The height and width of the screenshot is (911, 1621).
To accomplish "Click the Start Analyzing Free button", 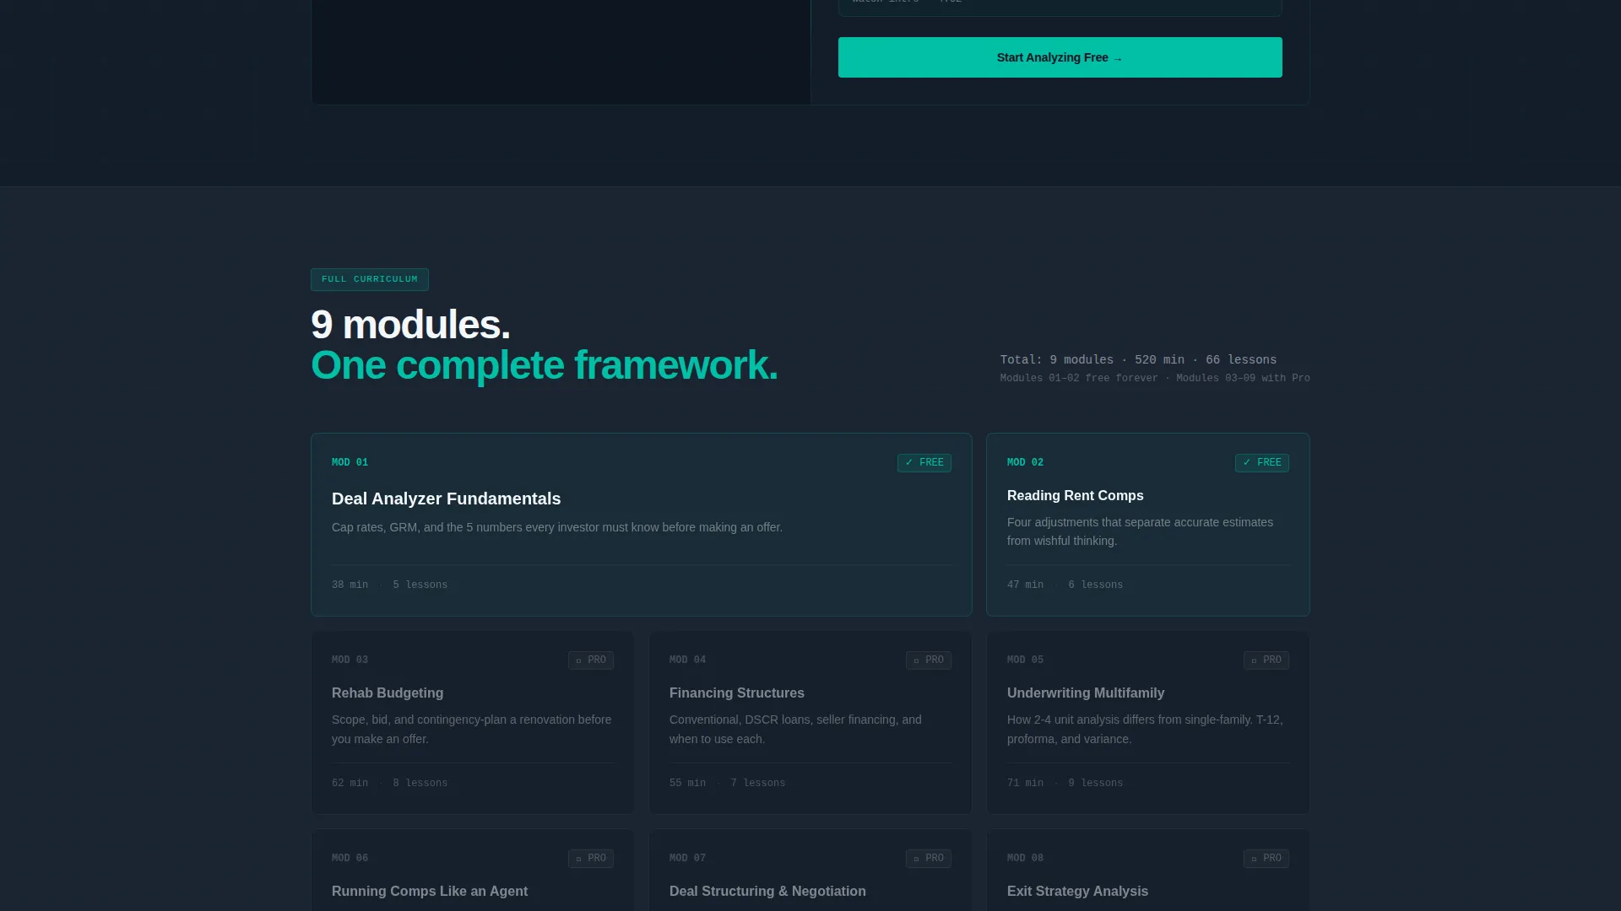I will tap(1060, 57).
